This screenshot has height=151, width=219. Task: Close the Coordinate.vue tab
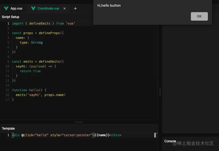point(65,8)
